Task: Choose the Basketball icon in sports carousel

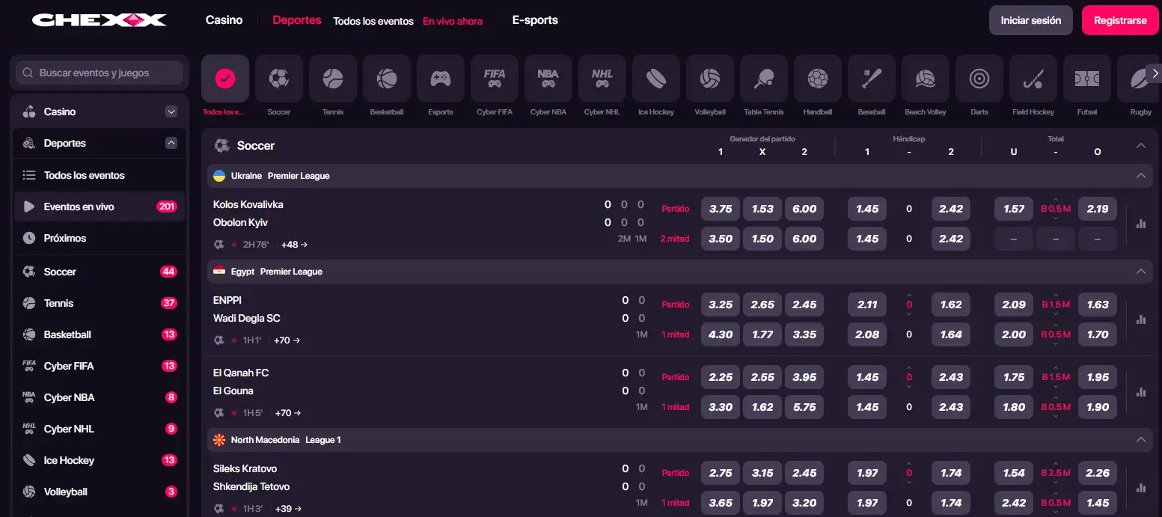Action: click(387, 79)
